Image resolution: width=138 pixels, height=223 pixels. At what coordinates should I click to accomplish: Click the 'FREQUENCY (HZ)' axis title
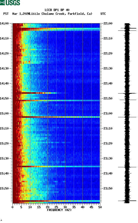(x=59, y=210)
